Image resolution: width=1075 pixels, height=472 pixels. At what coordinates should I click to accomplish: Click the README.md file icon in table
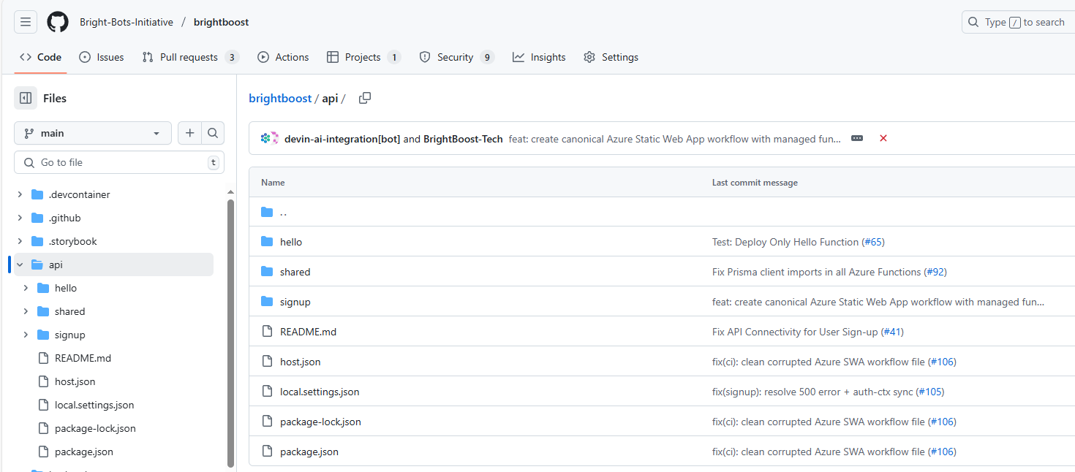pos(267,332)
